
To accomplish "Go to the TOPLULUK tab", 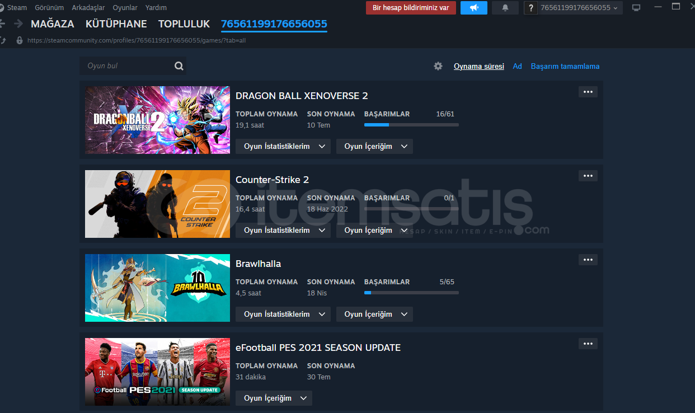I will coord(184,24).
